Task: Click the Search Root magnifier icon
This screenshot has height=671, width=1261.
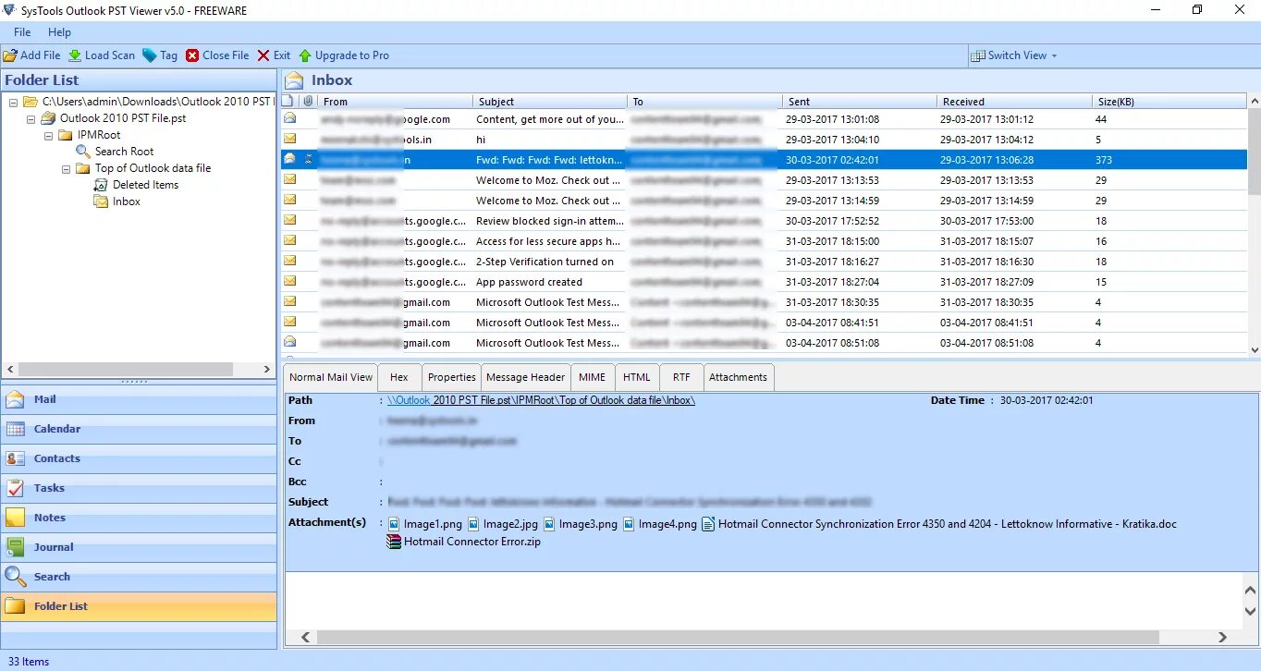Action: click(x=83, y=152)
